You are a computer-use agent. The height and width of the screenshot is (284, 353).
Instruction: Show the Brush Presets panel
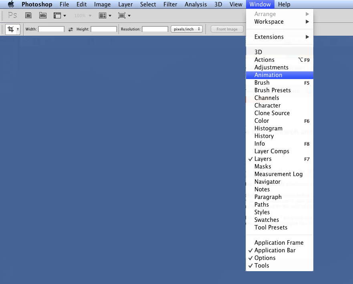280,90
